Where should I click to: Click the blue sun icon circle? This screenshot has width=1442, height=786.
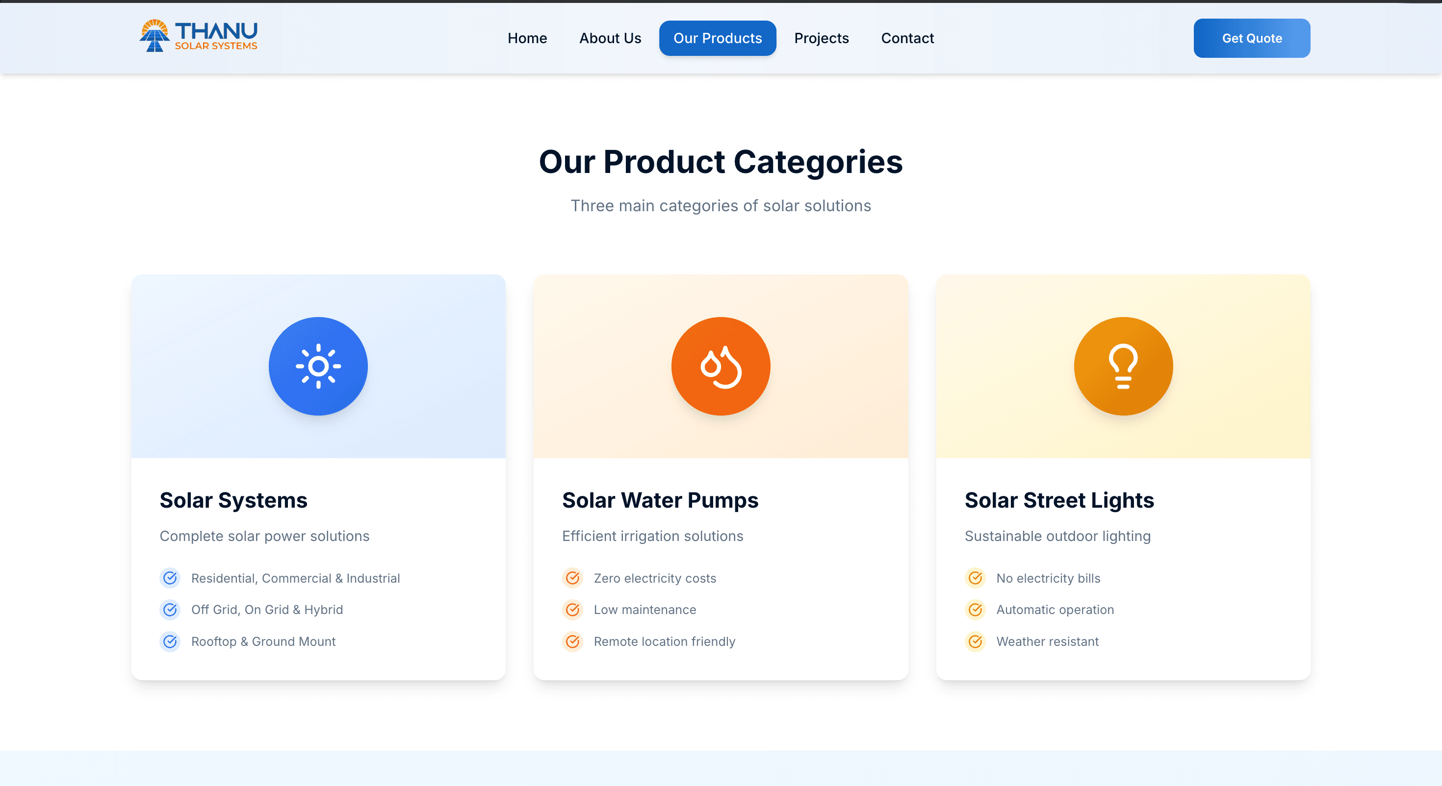pyautogui.click(x=318, y=366)
